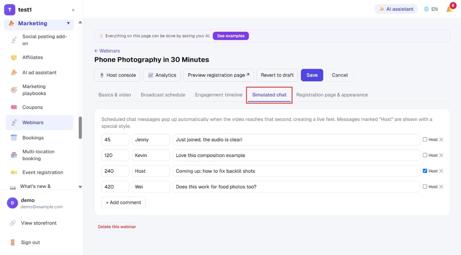This screenshot has height=255, width=461.
Task: Click the sidebar scroll down arrow
Action: (80, 187)
